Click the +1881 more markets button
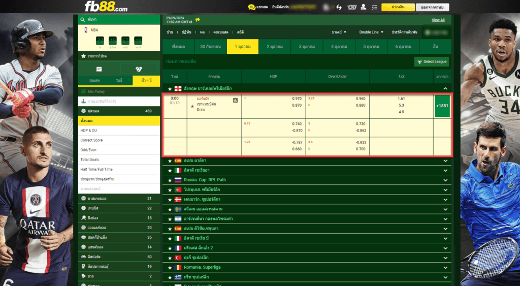Viewport: 520px width, 286px height. [x=442, y=106]
